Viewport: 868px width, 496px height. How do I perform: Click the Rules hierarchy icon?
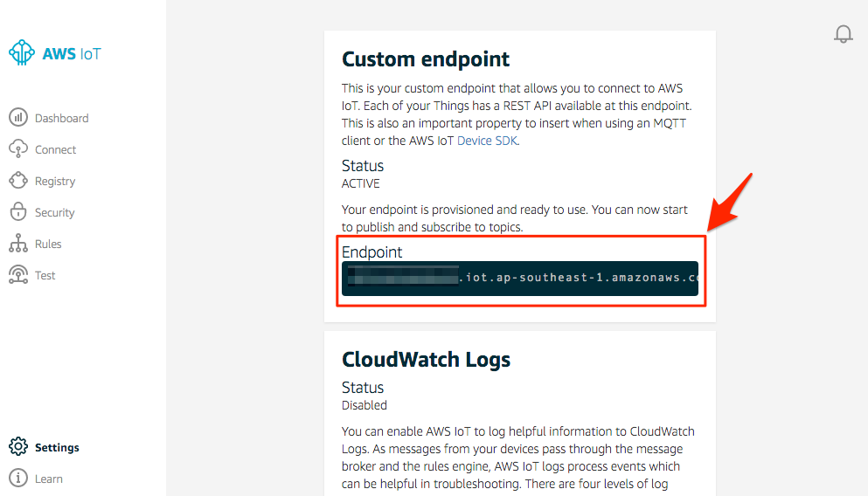[x=18, y=244]
